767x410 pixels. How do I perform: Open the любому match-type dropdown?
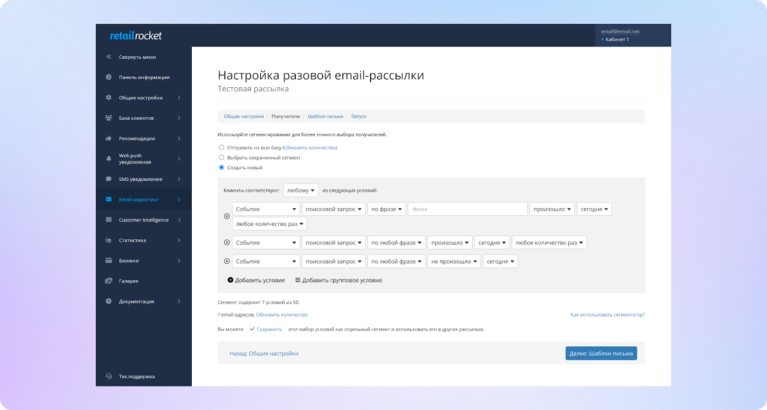coord(301,190)
